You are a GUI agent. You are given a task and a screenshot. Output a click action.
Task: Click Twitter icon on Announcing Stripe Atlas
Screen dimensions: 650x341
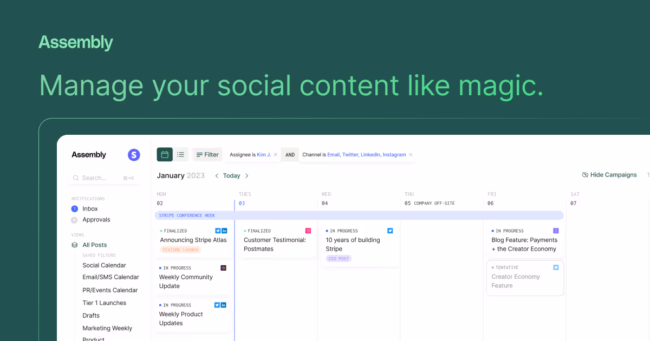[218, 231]
